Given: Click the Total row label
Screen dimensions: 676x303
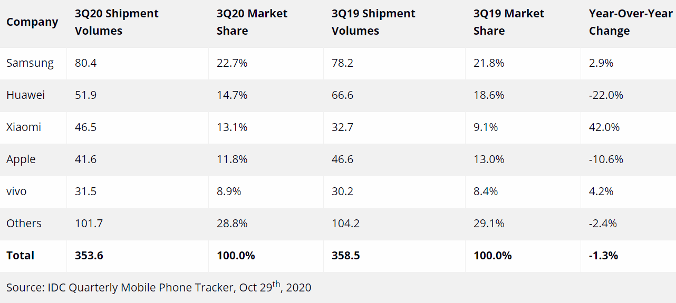Looking at the screenshot, I should pos(21,256).
